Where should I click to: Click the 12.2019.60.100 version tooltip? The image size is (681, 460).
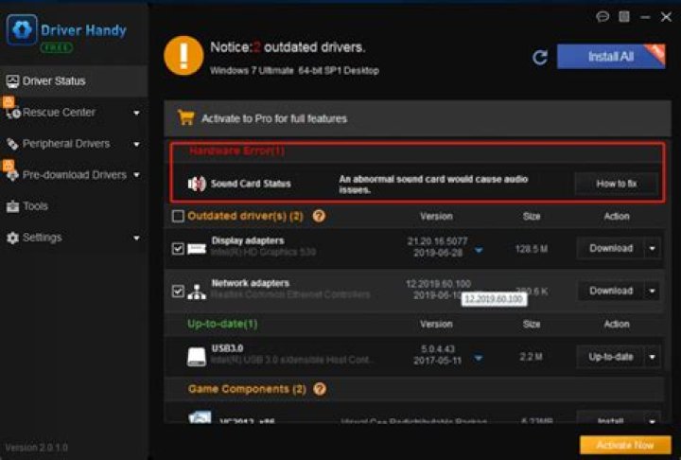point(494,299)
